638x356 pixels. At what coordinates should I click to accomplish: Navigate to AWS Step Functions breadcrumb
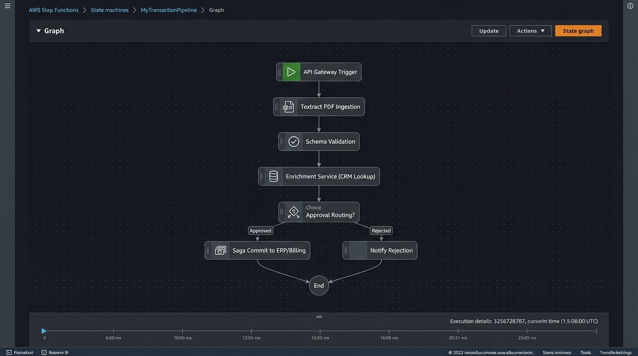[x=54, y=10]
